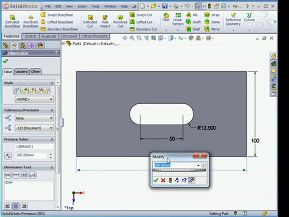
Task: Toggle center justify dimension text
Action: tap(16, 206)
